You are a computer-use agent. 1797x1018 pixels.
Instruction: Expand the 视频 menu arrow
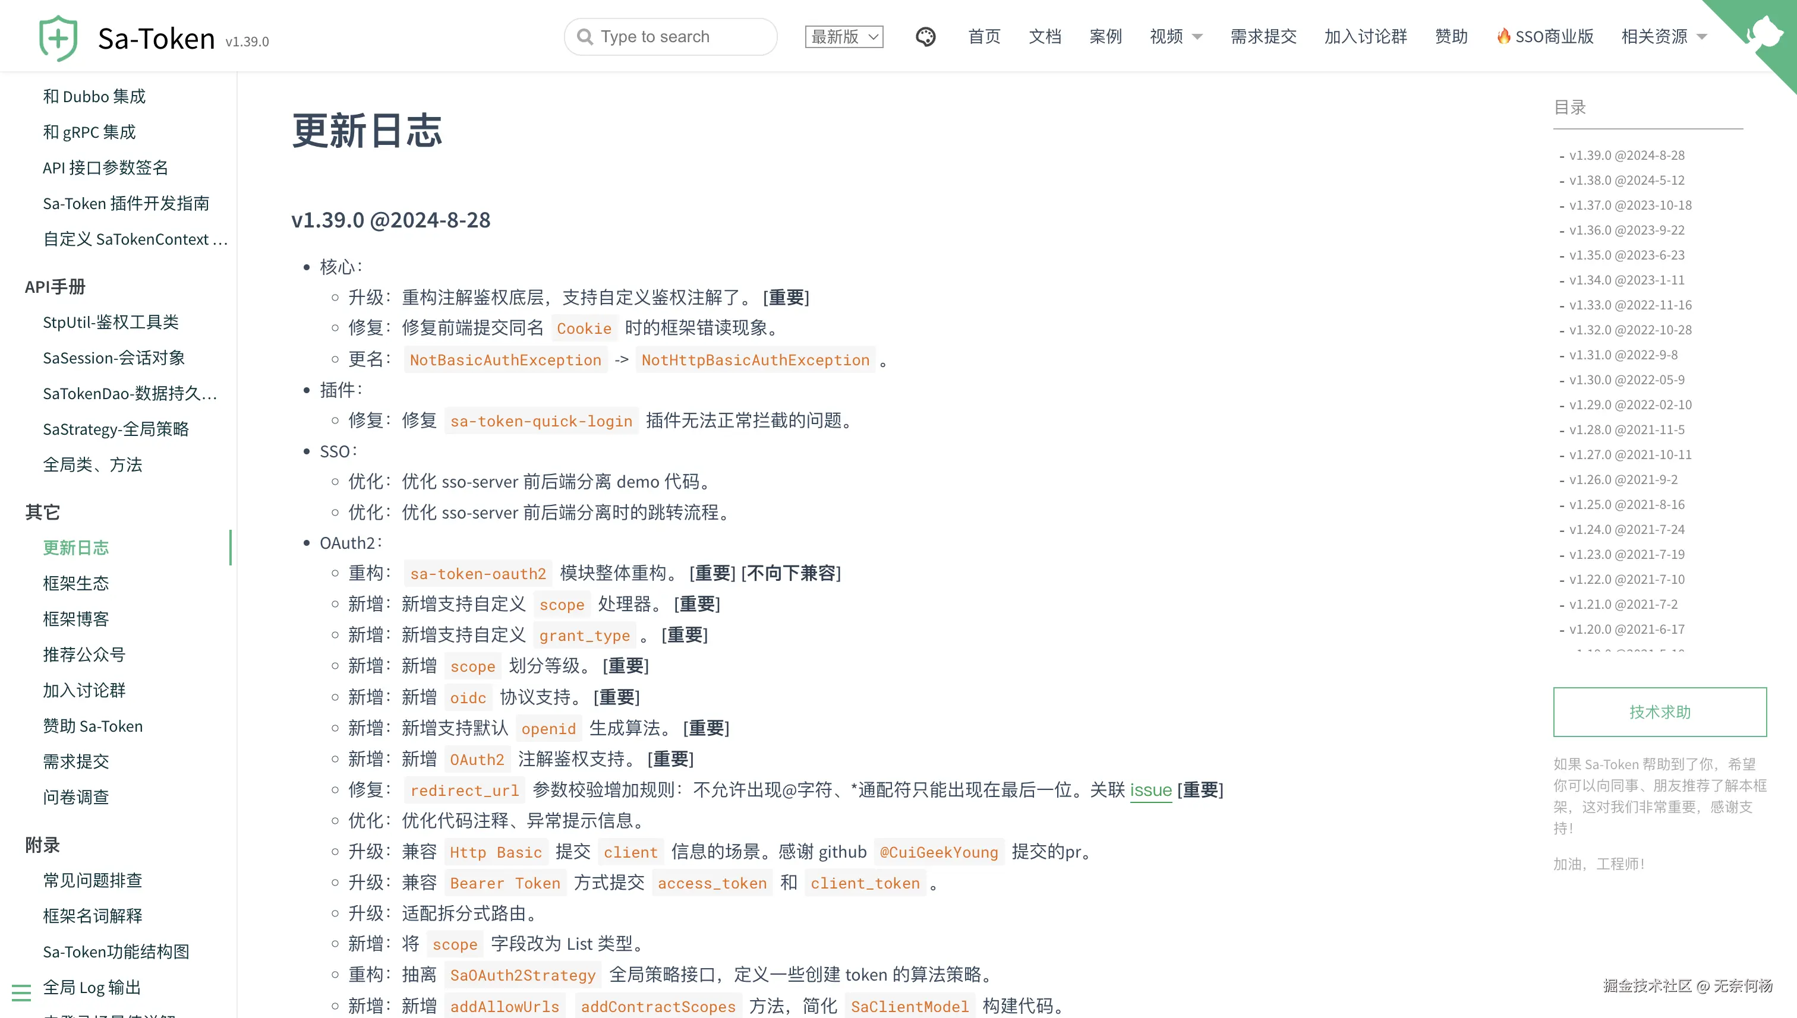pos(1197,37)
